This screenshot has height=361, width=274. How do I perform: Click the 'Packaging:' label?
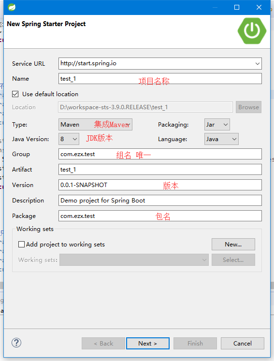click(x=173, y=125)
